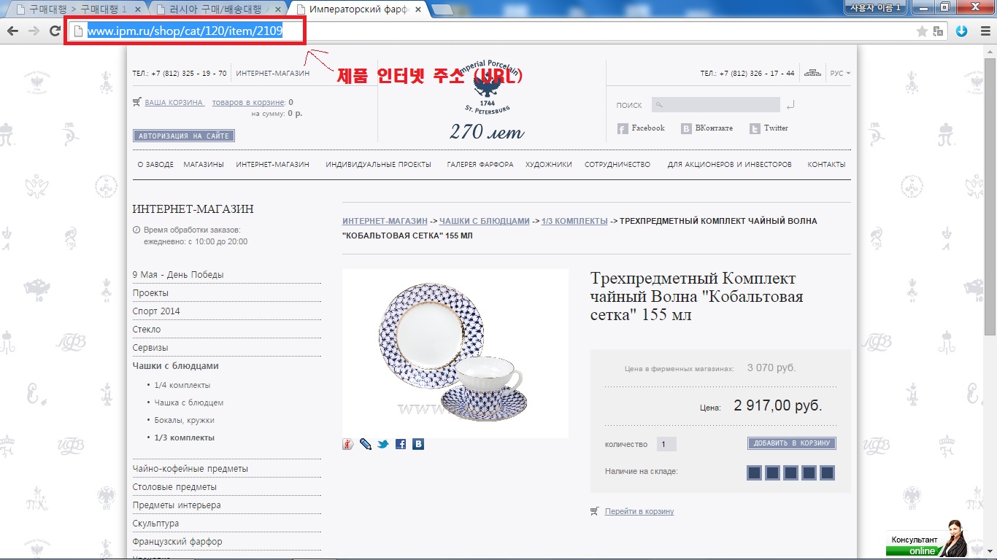Click the количество quantity field

666,444
